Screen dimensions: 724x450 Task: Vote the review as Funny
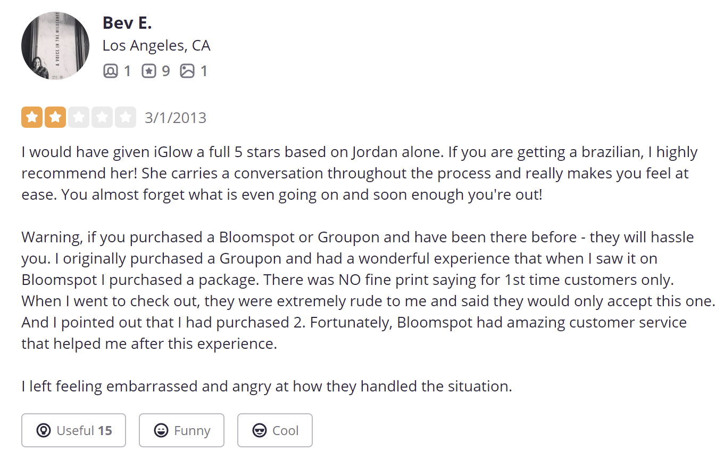[x=181, y=430]
